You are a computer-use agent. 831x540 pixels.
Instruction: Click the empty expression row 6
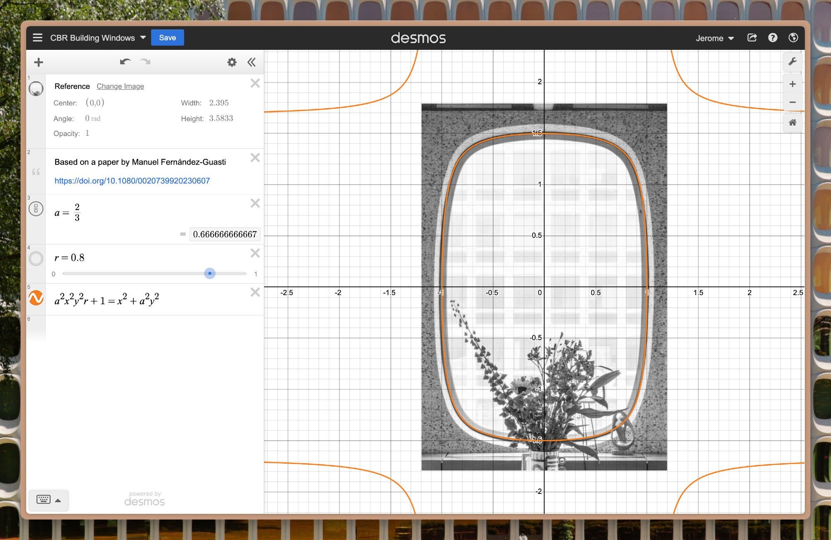point(154,328)
